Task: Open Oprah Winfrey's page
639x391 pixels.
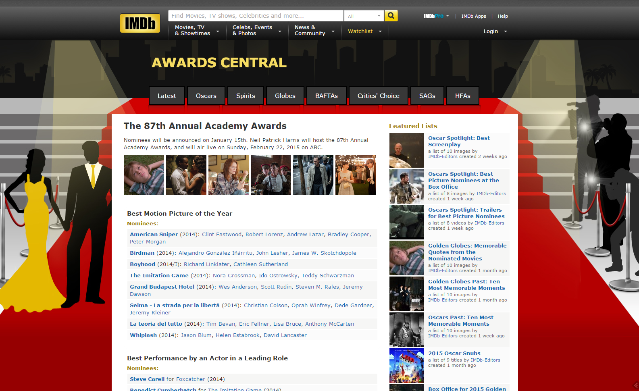Action: click(x=311, y=306)
